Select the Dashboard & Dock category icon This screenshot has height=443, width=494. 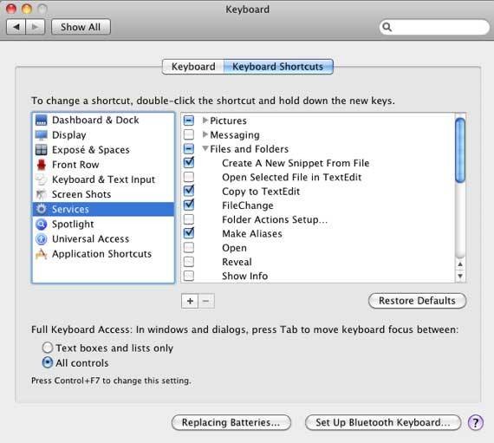pyautogui.click(x=42, y=120)
